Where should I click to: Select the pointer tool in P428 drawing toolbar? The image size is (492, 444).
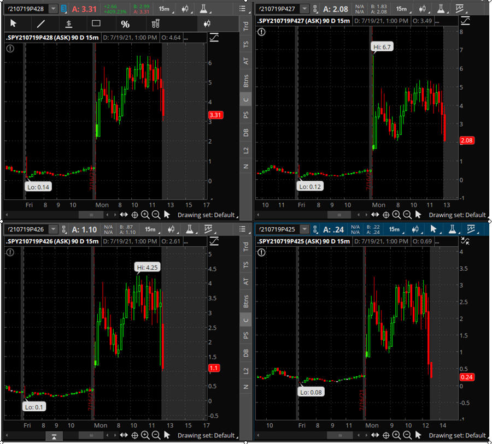pos(13,23)
